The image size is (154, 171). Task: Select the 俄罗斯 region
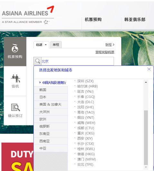[51, 126]
